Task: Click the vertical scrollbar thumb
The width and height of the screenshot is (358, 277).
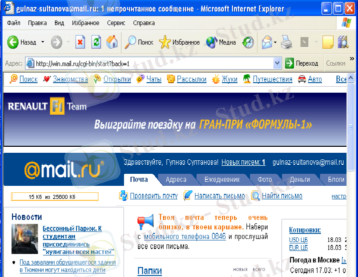Action: pos(350,127)
